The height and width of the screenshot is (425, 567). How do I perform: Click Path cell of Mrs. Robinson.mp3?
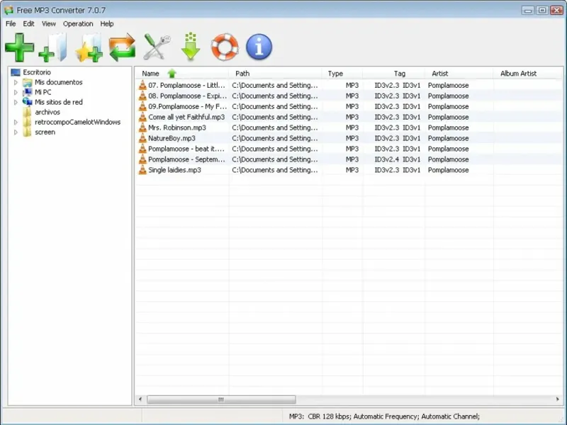(x=275, y=127)
